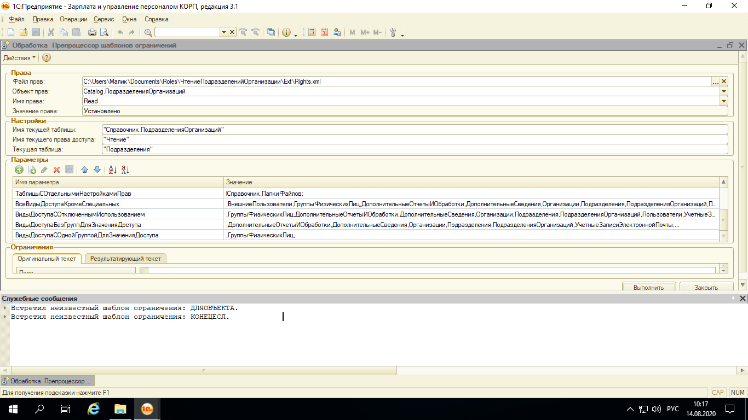The image size is (748, 420).
Task: Move parameter up with blue arrow
Action: [84, 170]
